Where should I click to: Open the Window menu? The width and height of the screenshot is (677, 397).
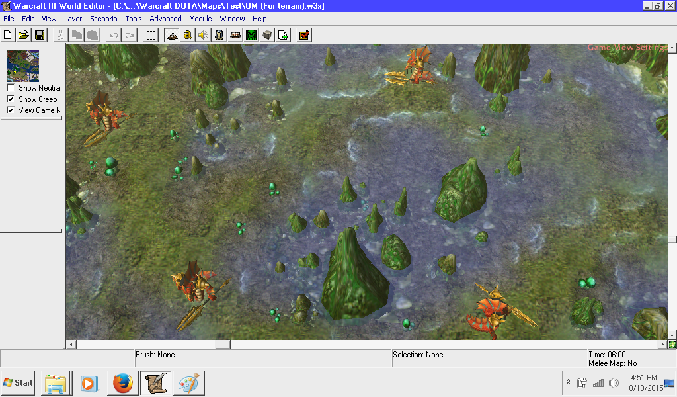click(232, 19)
